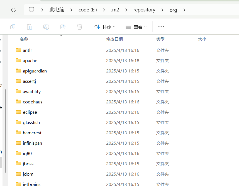Viewport: 239px width, 194px height.
Task: Click the eclipse folder icon
Action: (19, 112)
